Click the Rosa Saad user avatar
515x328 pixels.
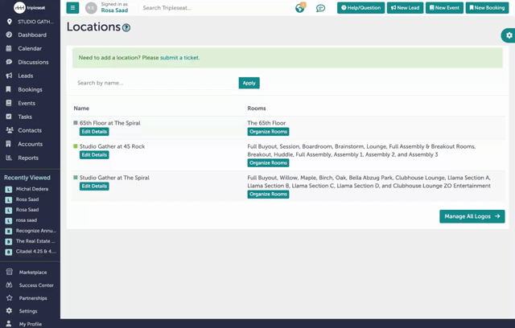click(x=91, y=8)
